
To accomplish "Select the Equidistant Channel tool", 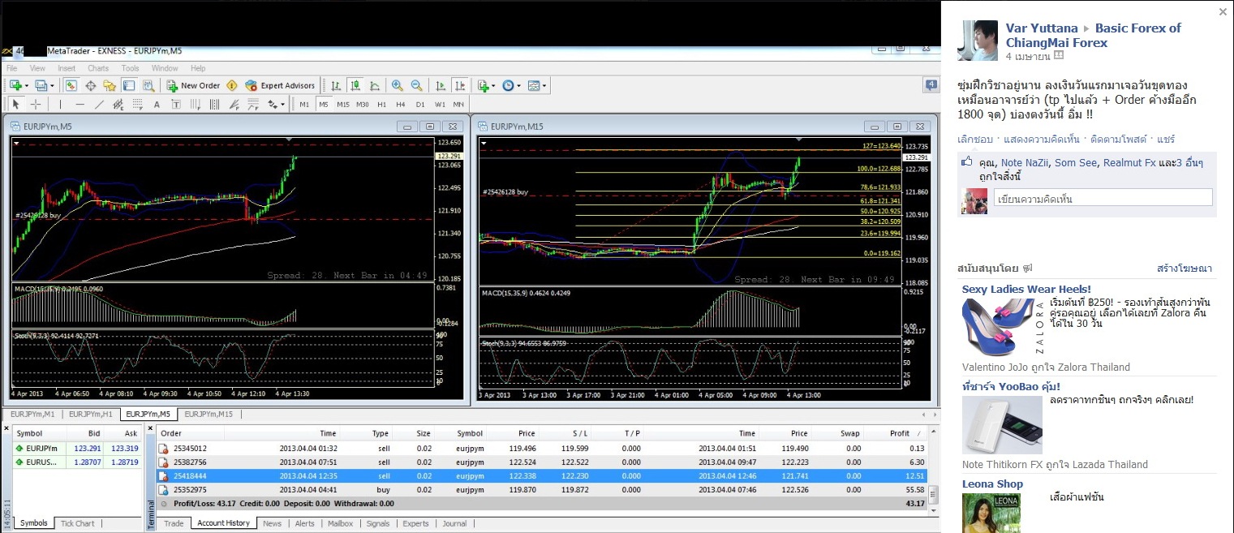I will point(118,105).
